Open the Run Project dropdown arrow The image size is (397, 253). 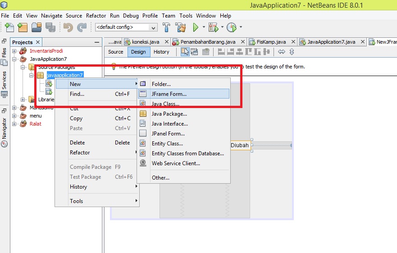click(x=204, y=27)
